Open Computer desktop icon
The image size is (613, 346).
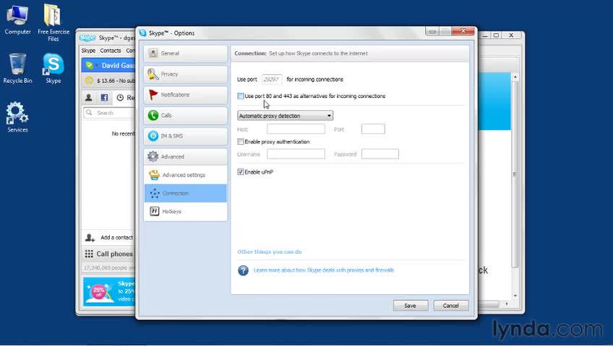point(17,19)
